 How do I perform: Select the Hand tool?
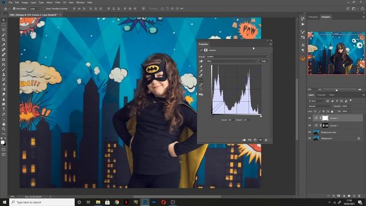click(x=3, y=124)
